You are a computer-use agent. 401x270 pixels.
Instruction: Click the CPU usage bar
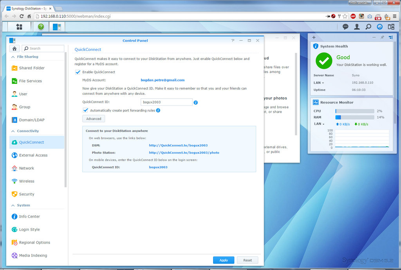point(355,111)
